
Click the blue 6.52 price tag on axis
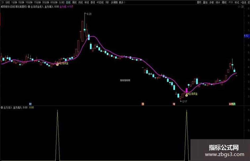point(246,36)
